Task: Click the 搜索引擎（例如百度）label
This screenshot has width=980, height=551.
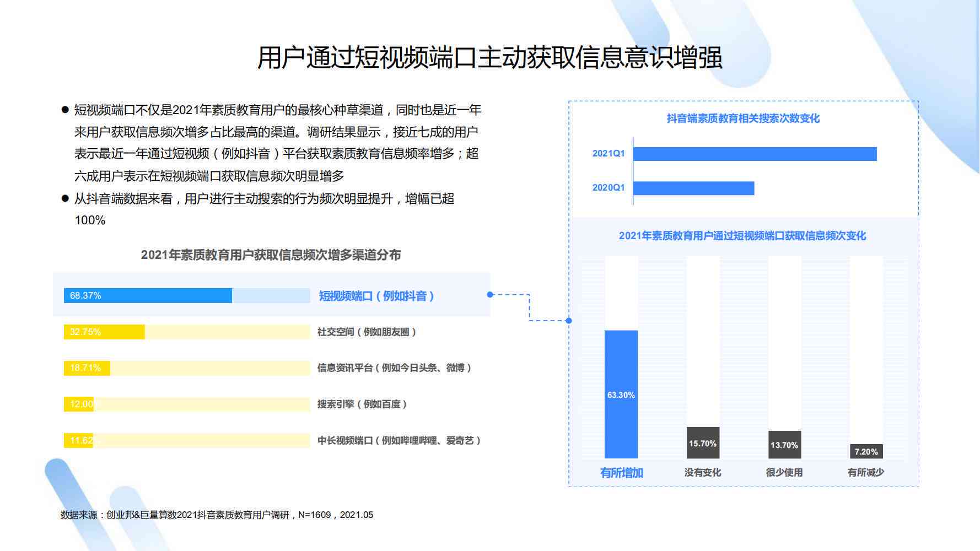Action: pos(362,404)
